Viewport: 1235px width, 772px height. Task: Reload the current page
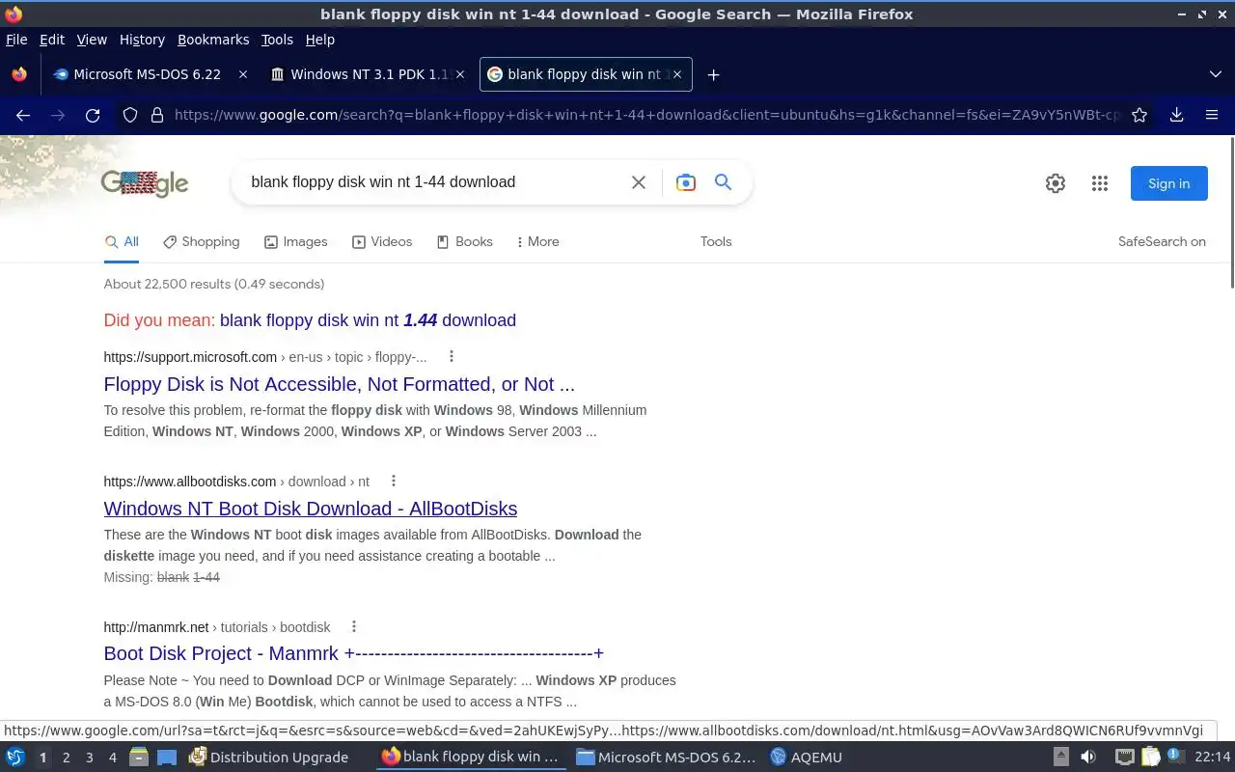coord(93,115)
